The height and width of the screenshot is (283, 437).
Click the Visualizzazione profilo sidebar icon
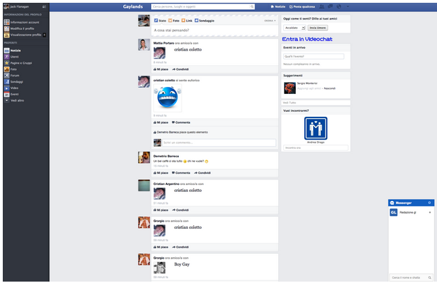pos(6,35)
